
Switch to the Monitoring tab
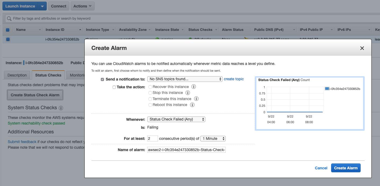[x=78, y=75]
